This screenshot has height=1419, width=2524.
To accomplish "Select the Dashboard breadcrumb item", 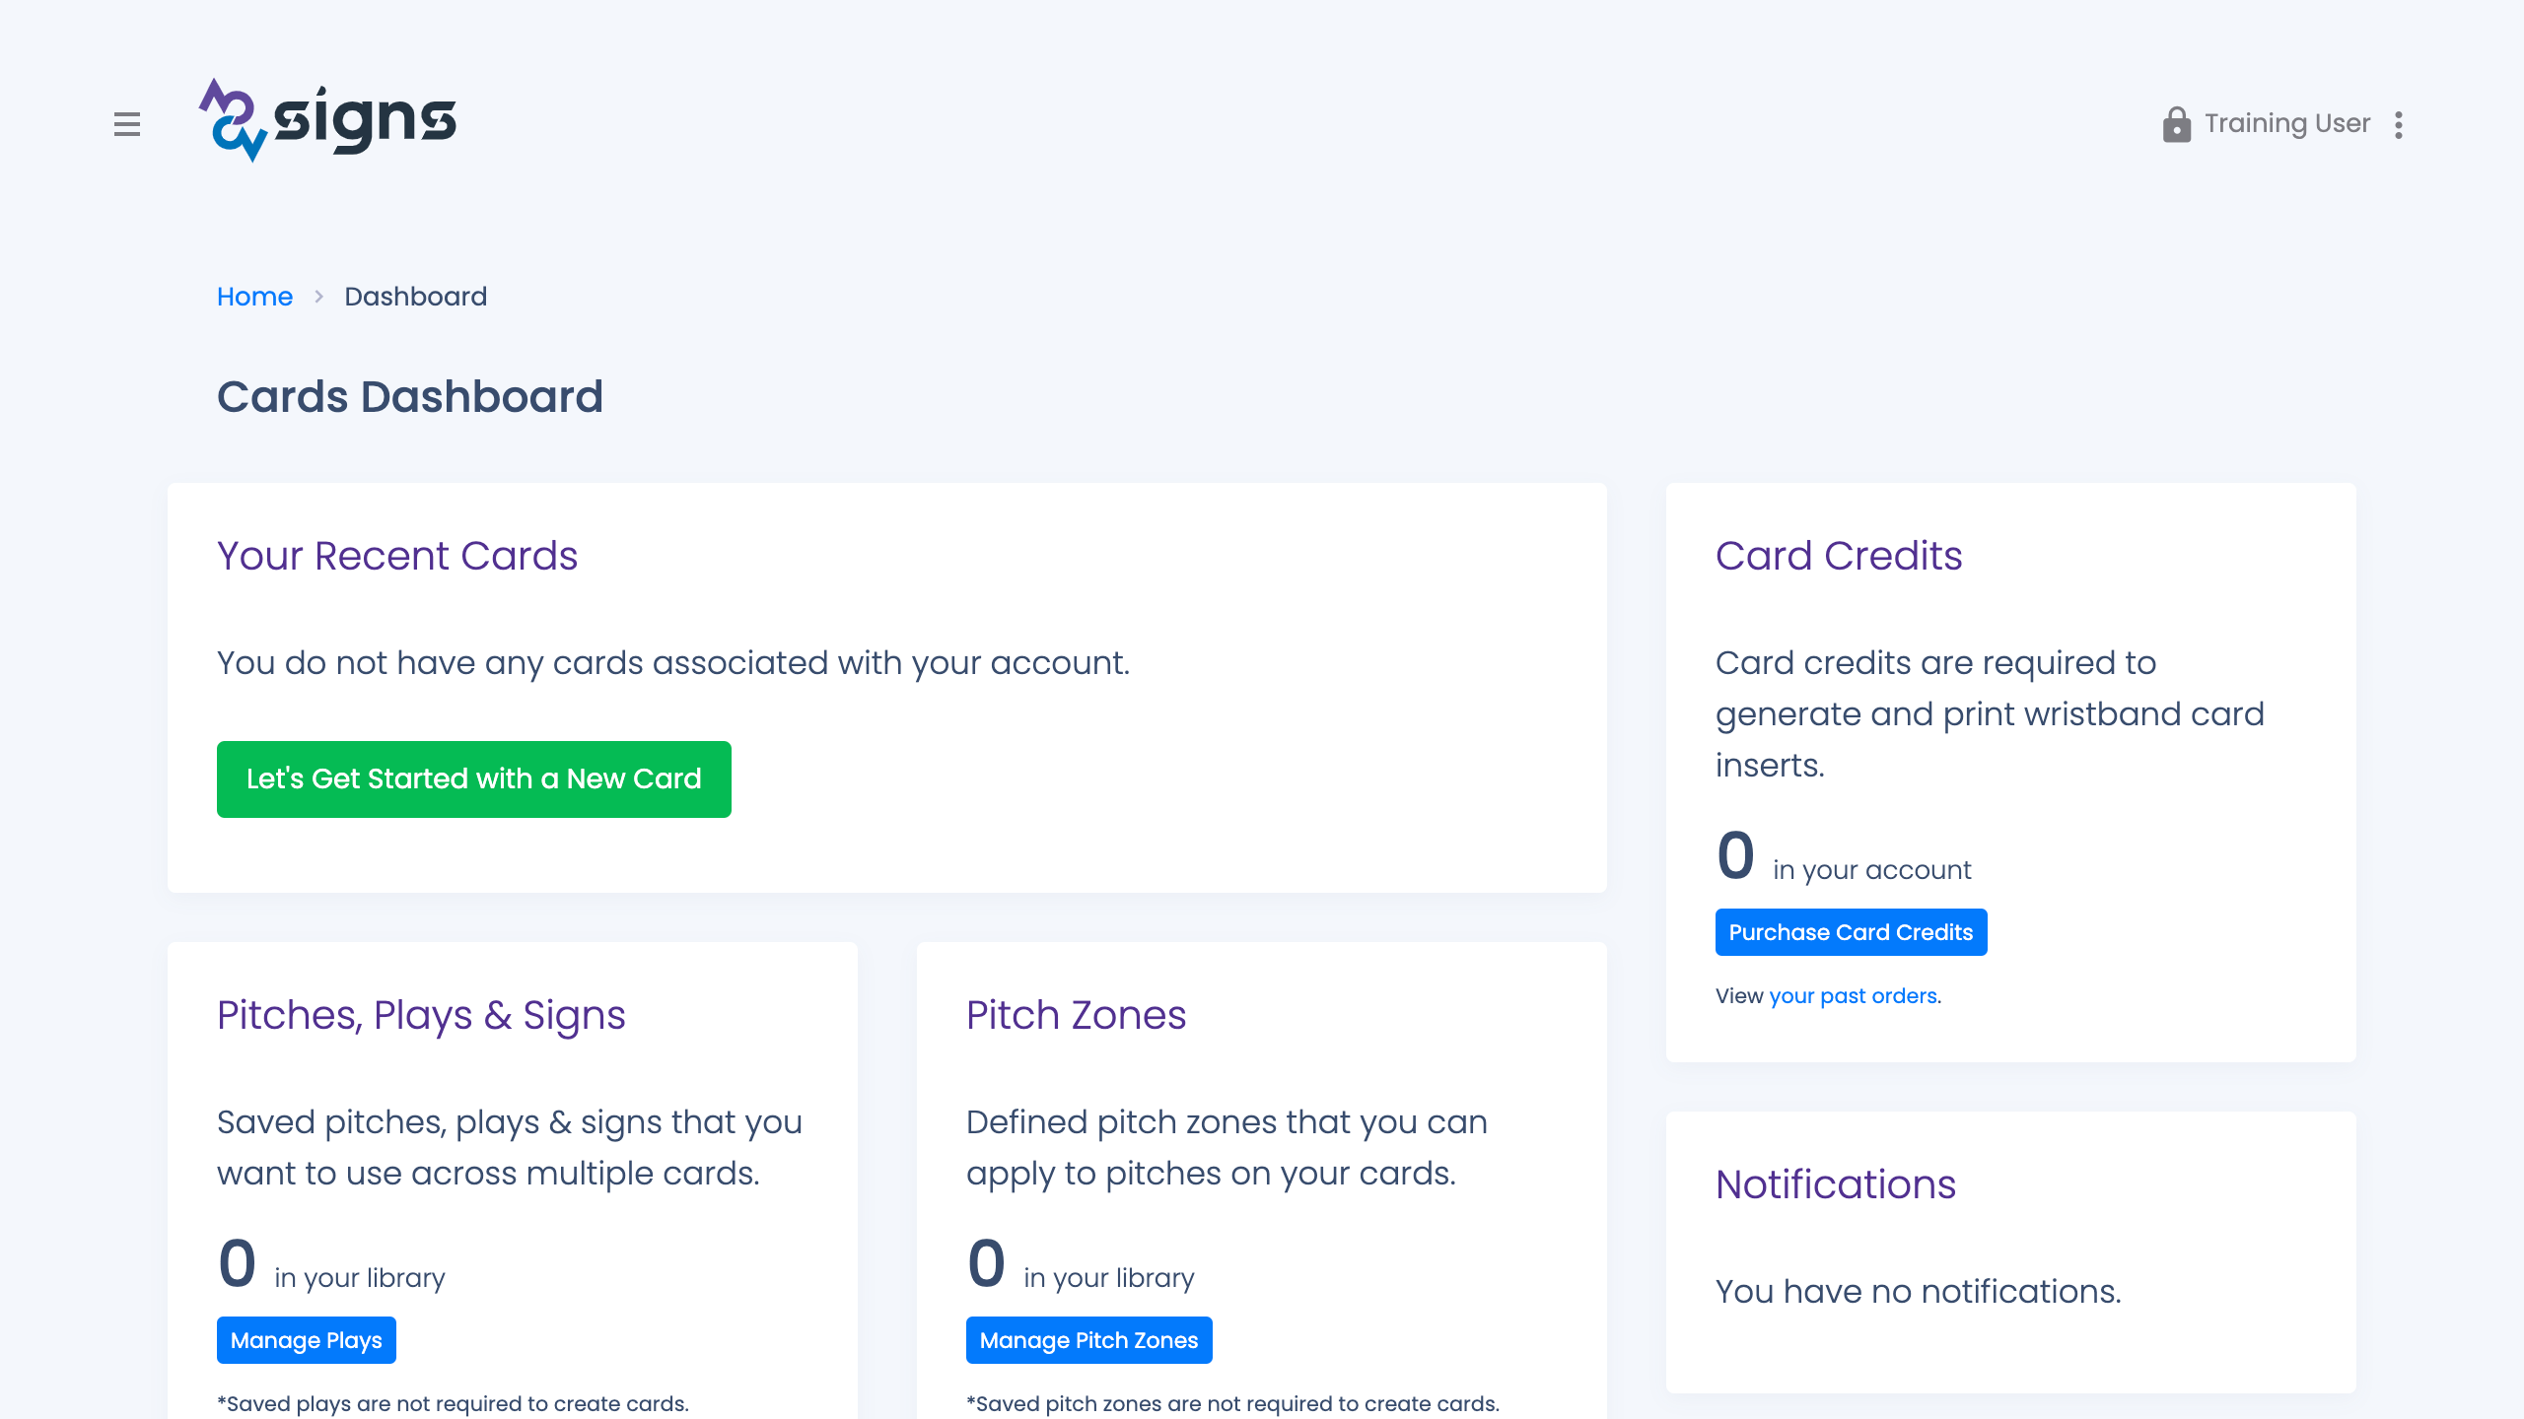I will pos(415,297).
